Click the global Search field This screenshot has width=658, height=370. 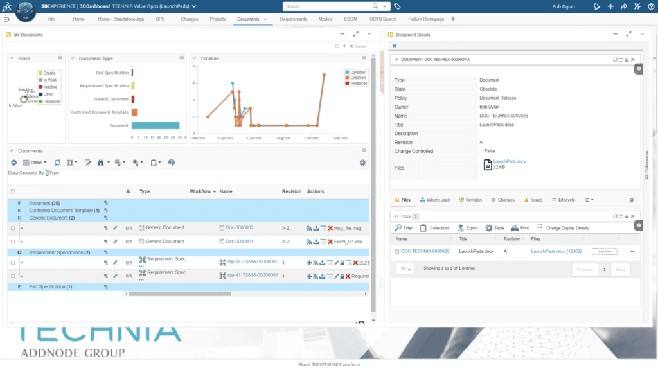pyautogui.click(x=327, y=6)
